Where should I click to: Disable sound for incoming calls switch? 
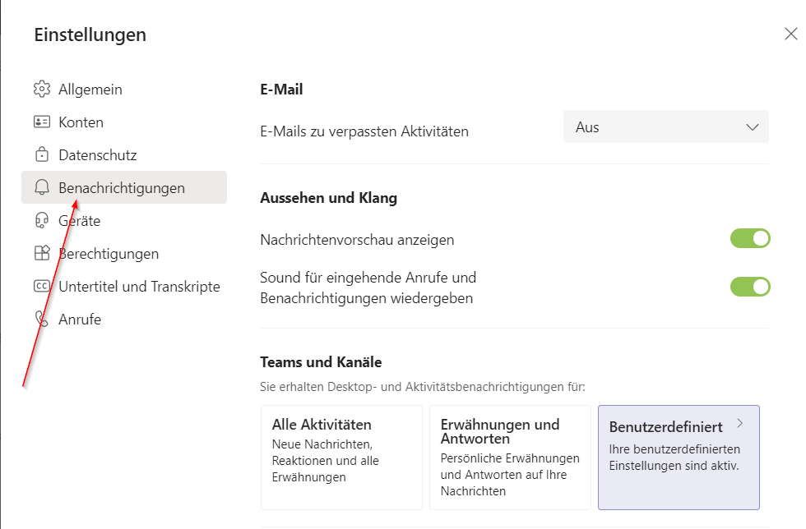click(750, 287)
